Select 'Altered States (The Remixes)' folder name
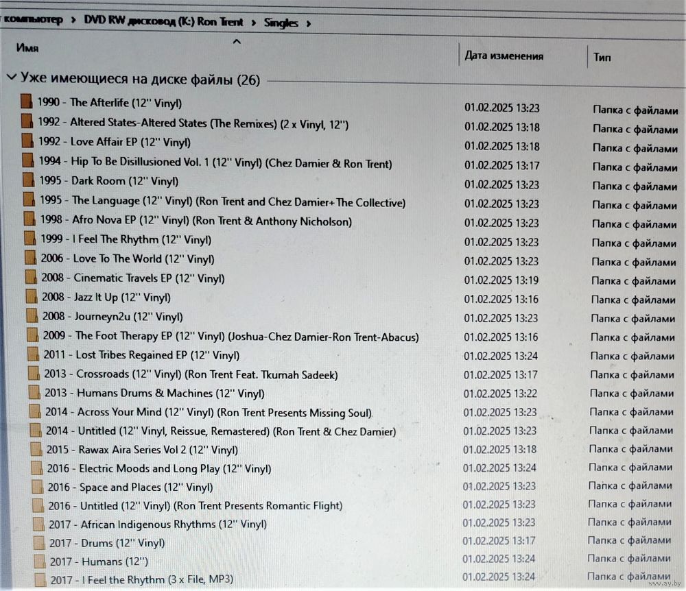This screenshot has height=591, width=686. pyautogui.click(x=193, y=123)
